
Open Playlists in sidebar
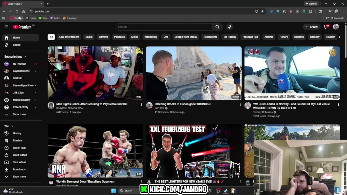(21, 141)
